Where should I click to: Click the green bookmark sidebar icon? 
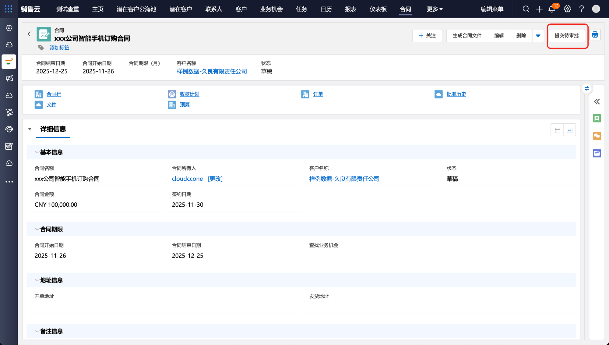597,118
